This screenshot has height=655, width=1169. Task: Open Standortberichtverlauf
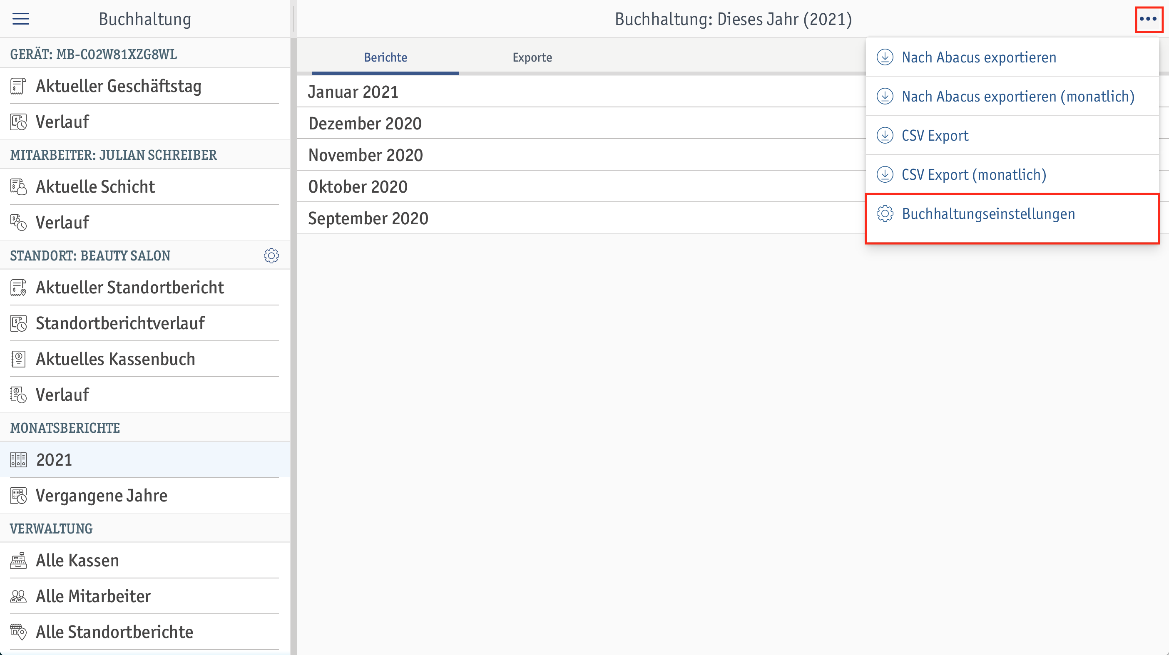145,323
